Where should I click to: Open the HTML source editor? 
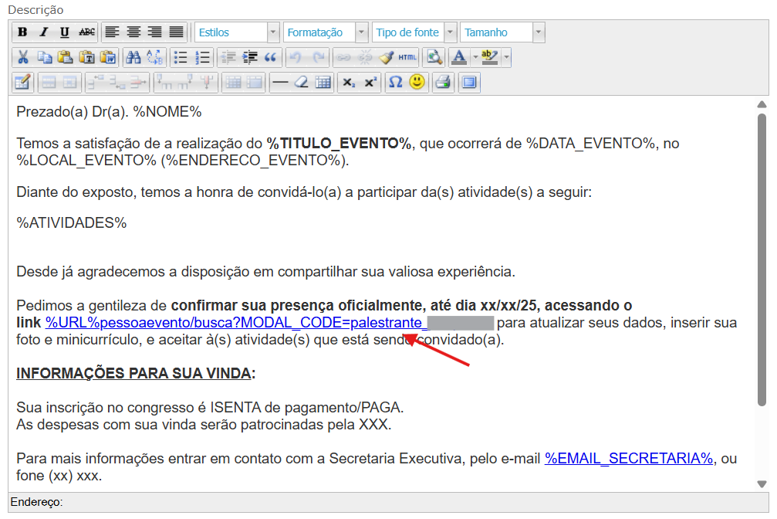tap(407, 57)
